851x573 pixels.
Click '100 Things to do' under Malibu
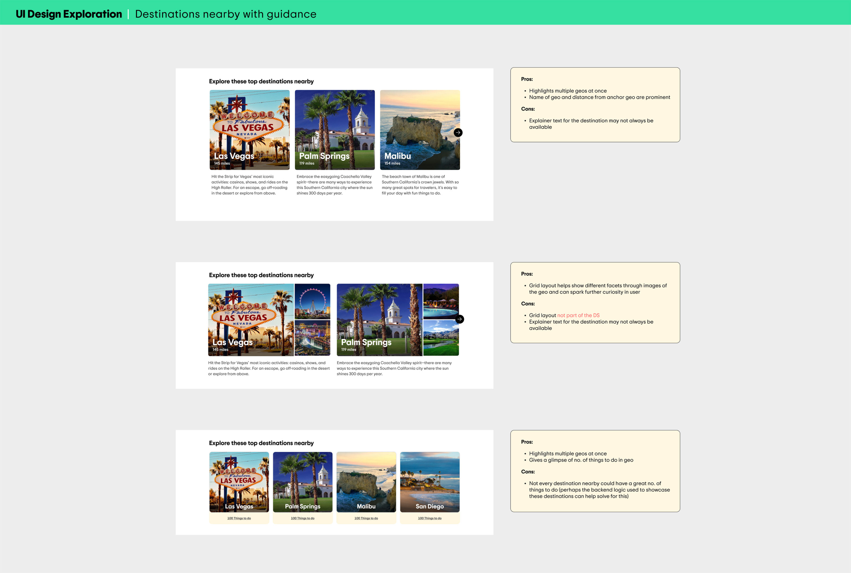pos(366,518)
